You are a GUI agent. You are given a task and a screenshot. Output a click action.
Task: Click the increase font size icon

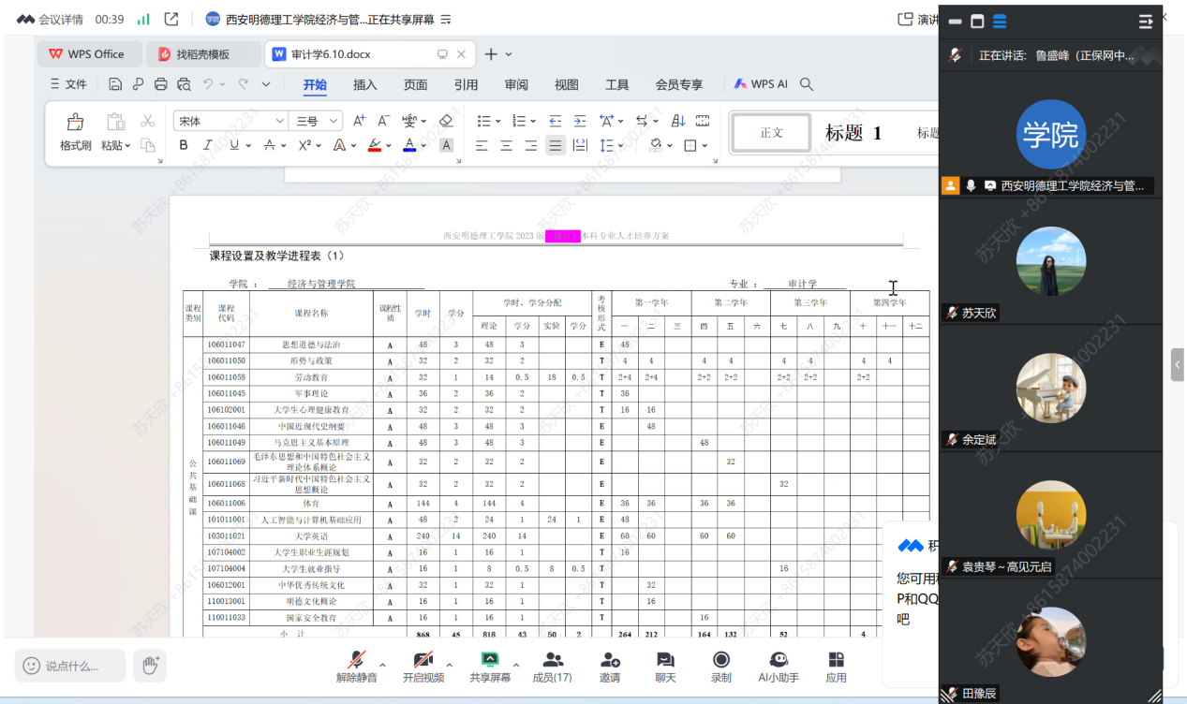[x=359, y=121]
